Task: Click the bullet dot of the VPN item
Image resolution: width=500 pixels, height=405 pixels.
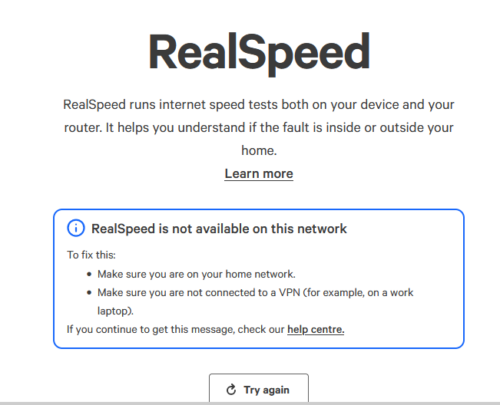Action: click(89, 292)
